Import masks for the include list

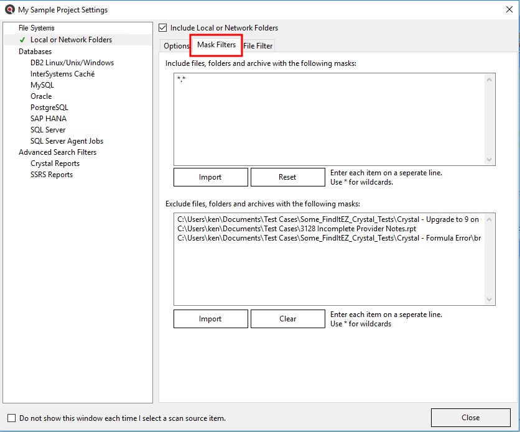coord(210,177)
